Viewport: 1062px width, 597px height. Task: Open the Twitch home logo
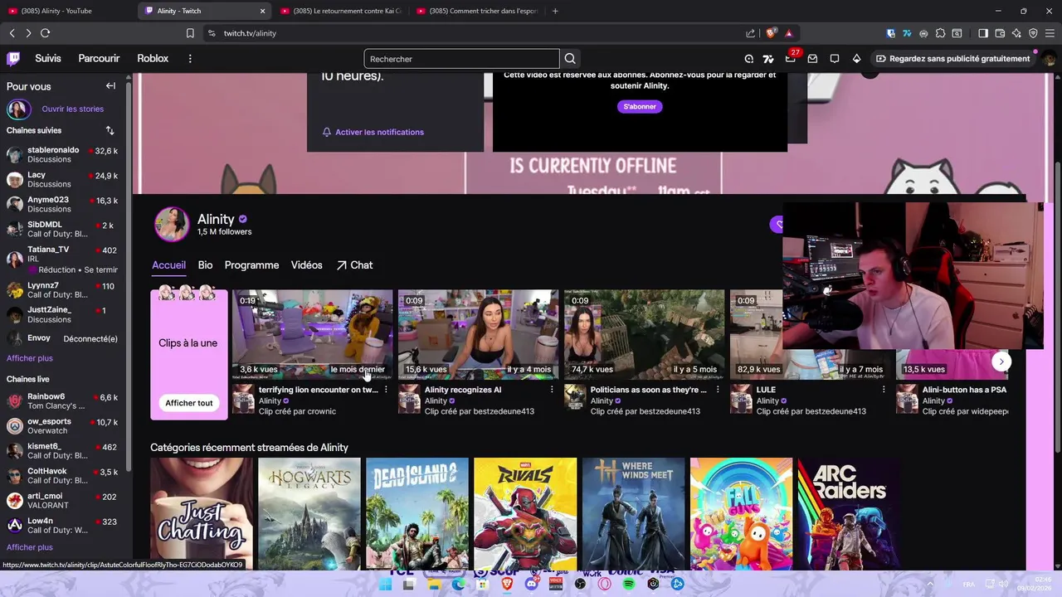(x=13, y=58)
